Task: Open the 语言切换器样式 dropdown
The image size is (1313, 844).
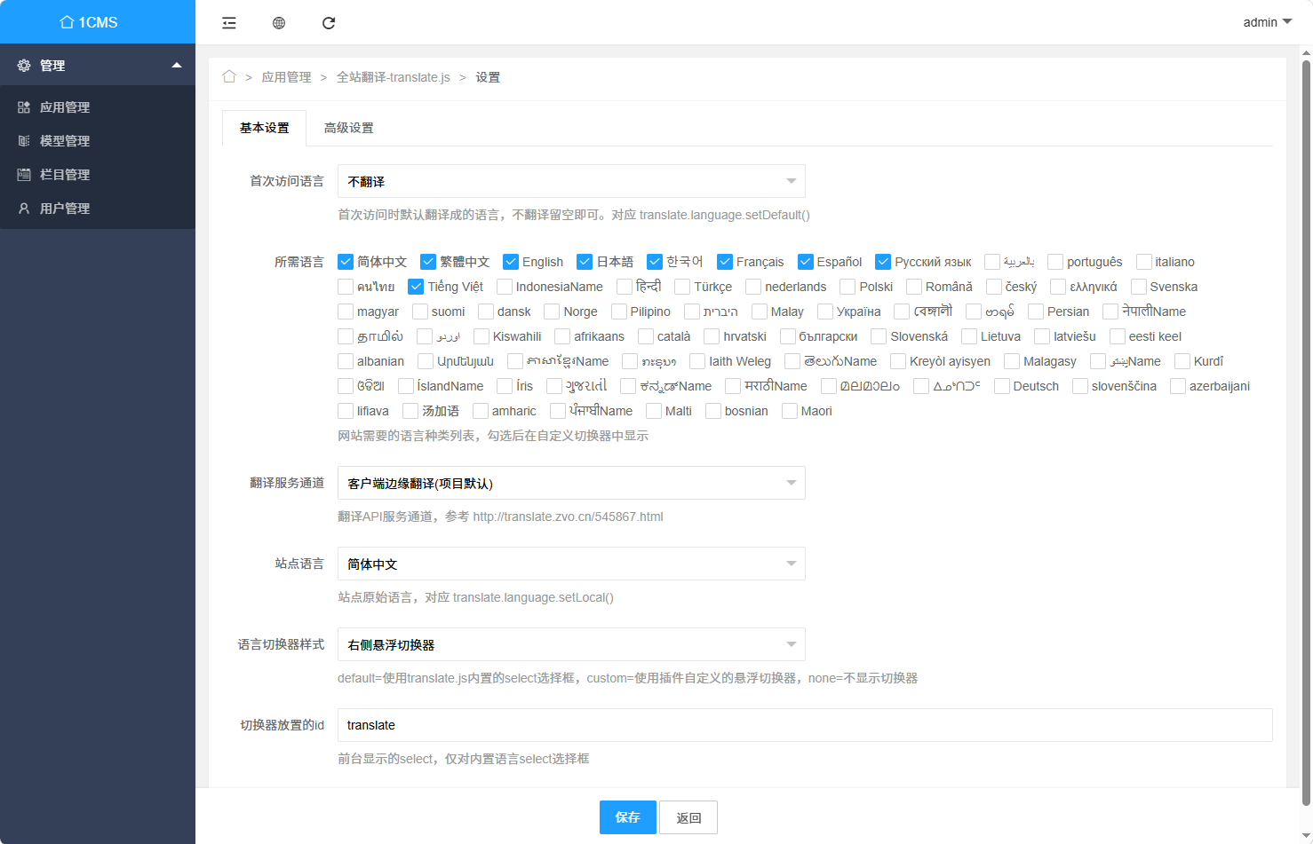Action: (x=571, y=645)
